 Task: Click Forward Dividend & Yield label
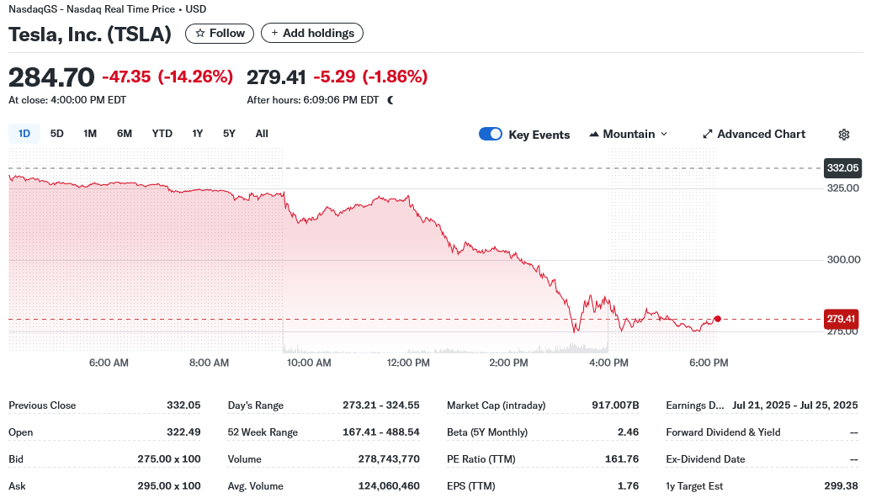pos(723,432)
